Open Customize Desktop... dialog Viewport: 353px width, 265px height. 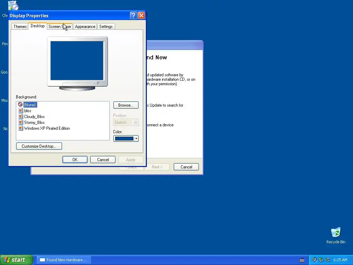click(x=39, y=146)
